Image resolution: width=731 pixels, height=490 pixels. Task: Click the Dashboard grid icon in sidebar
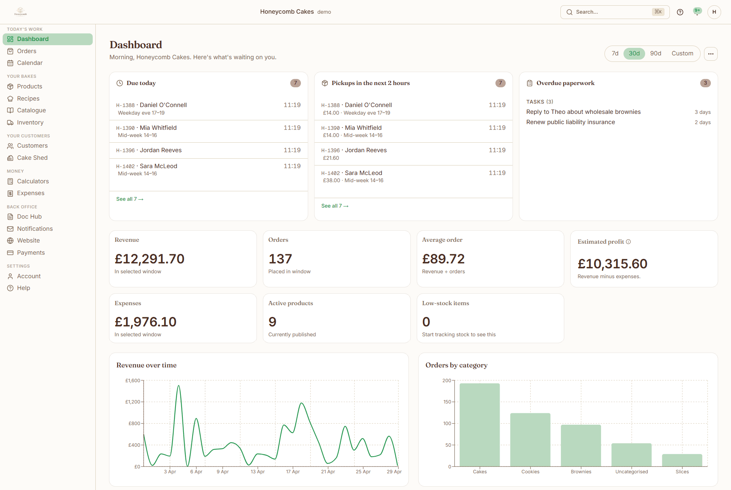tap(10, 39)
